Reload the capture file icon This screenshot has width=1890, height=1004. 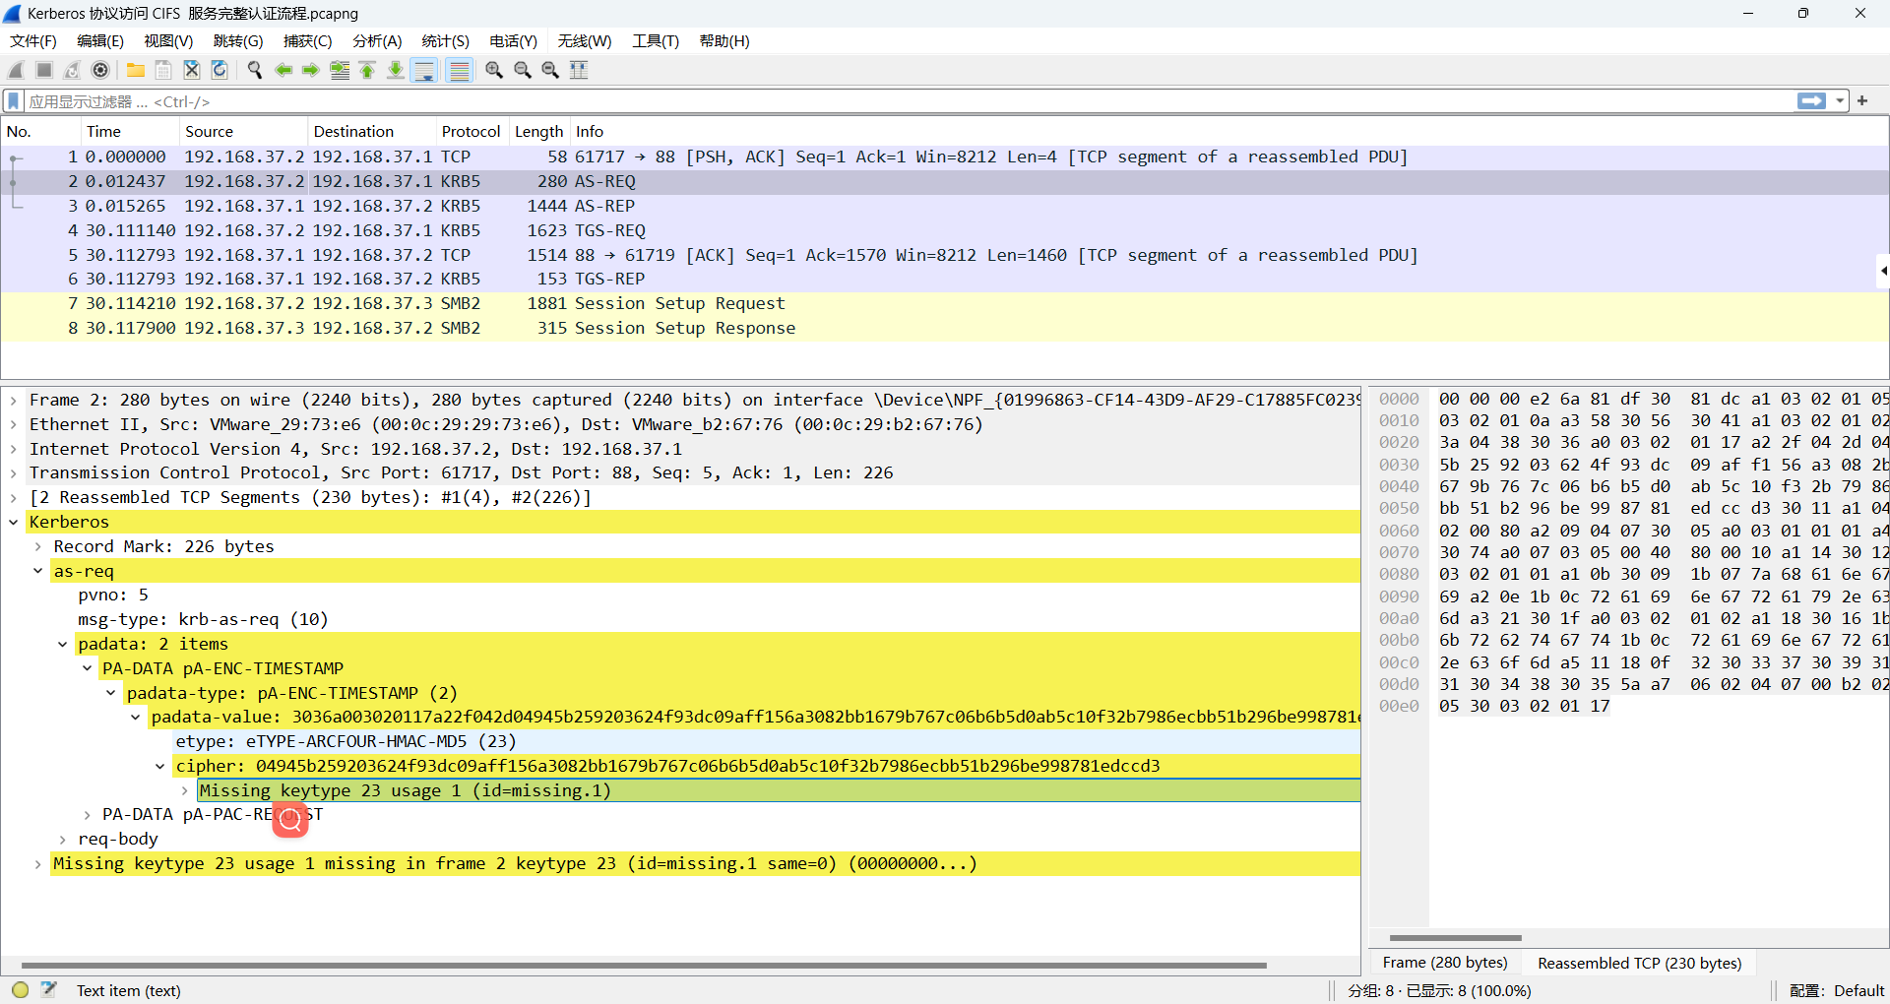(x=220, y=70)
